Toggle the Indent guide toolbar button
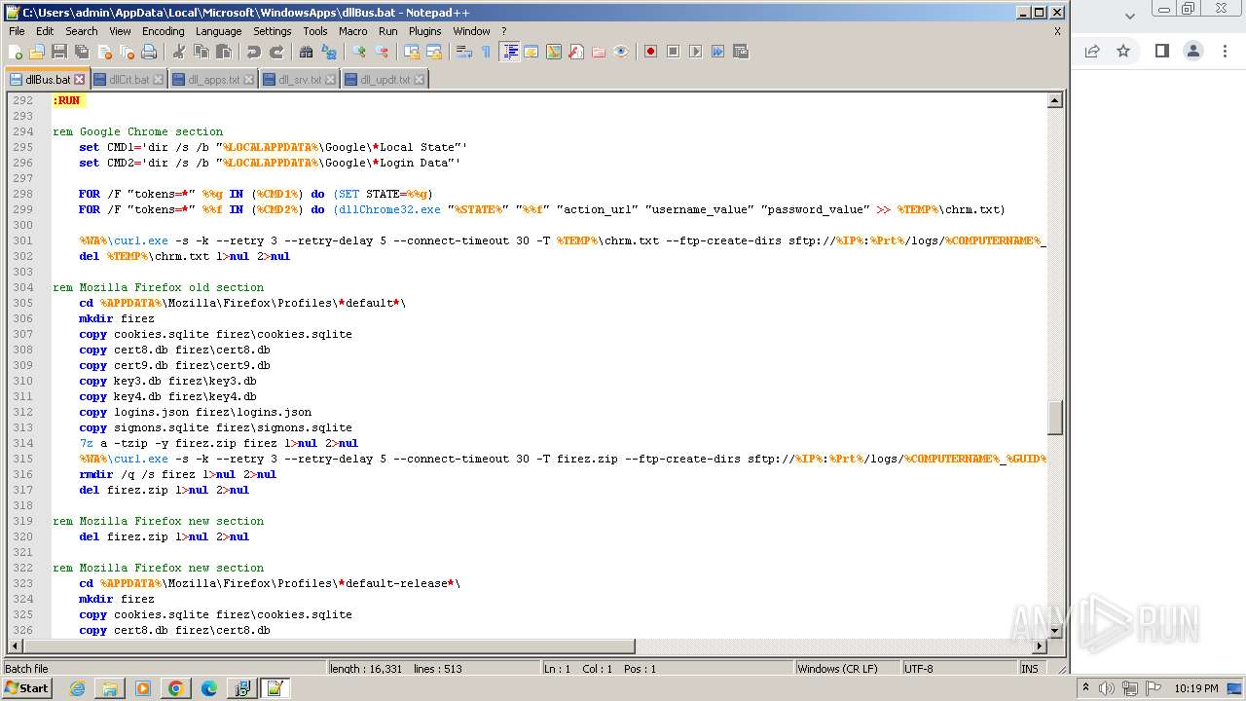This screenshot has height=701, width=1246. (509, 52)
